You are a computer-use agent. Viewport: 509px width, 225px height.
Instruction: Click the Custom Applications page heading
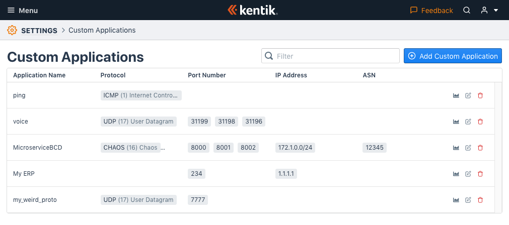tap(76, 57)
